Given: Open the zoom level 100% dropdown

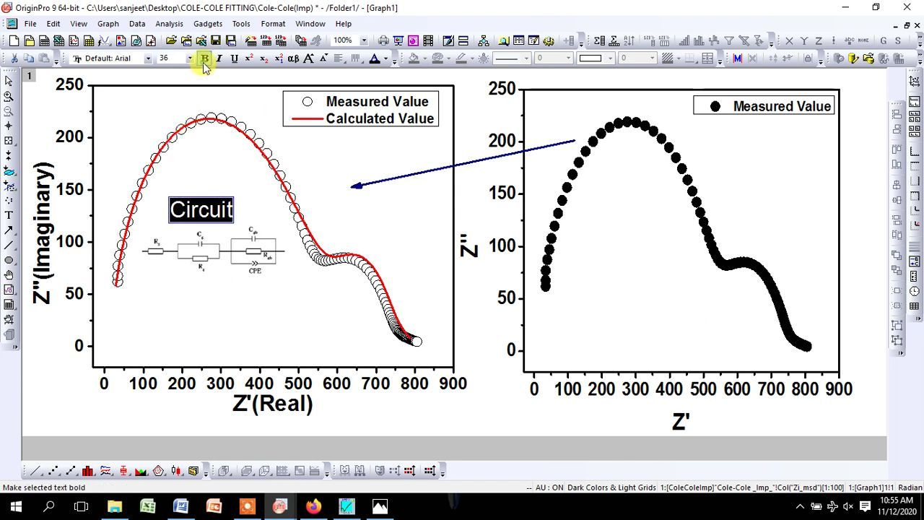Looking at the screenshot, I should [364, 40].
